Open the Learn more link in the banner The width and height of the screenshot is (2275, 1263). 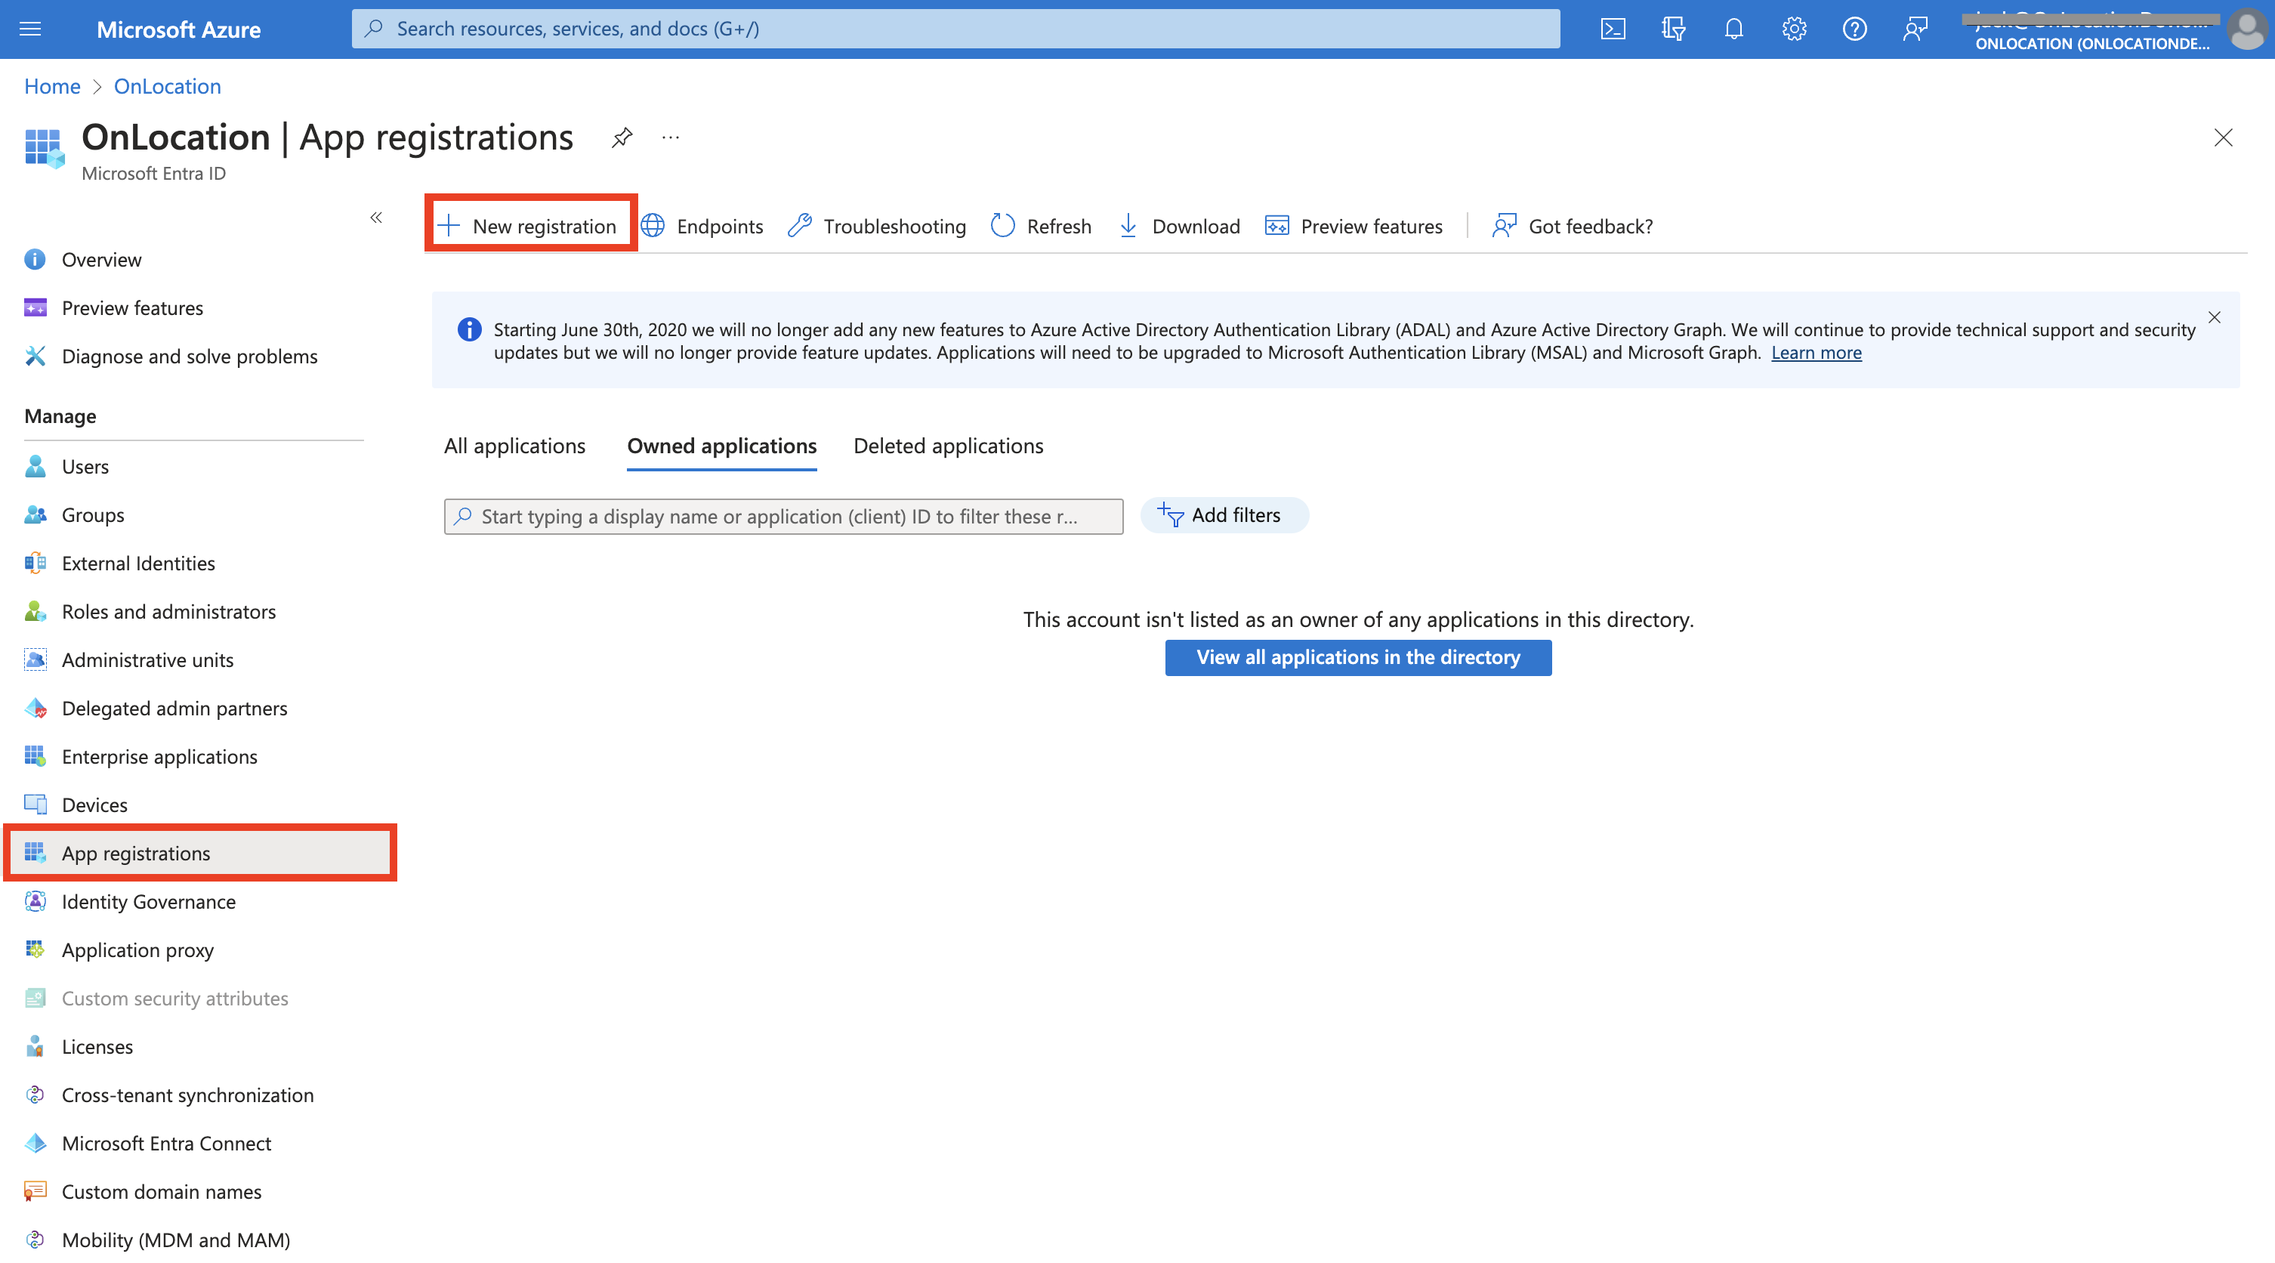1816,353
